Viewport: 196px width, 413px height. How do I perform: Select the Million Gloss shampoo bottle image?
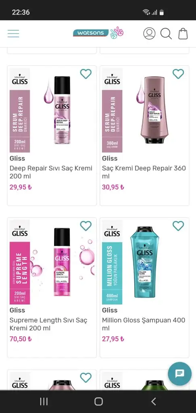tap(145, 262)
